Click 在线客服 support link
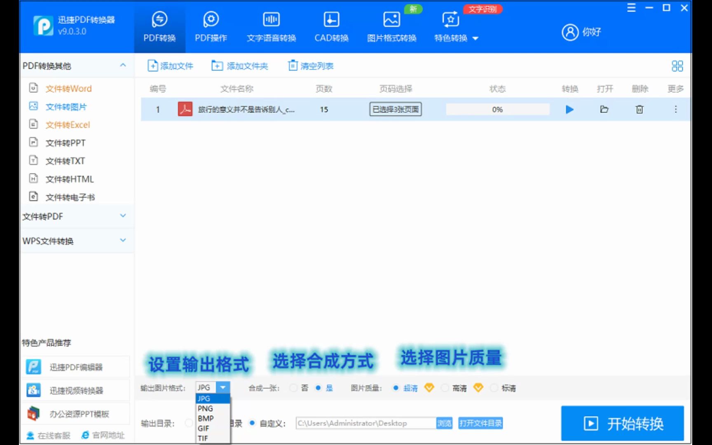Screen dimensions: 712x445 [x=49, y=436]
